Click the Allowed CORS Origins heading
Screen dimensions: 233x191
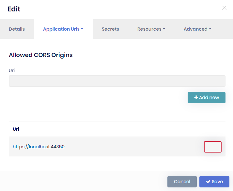[x=41, y=55]
